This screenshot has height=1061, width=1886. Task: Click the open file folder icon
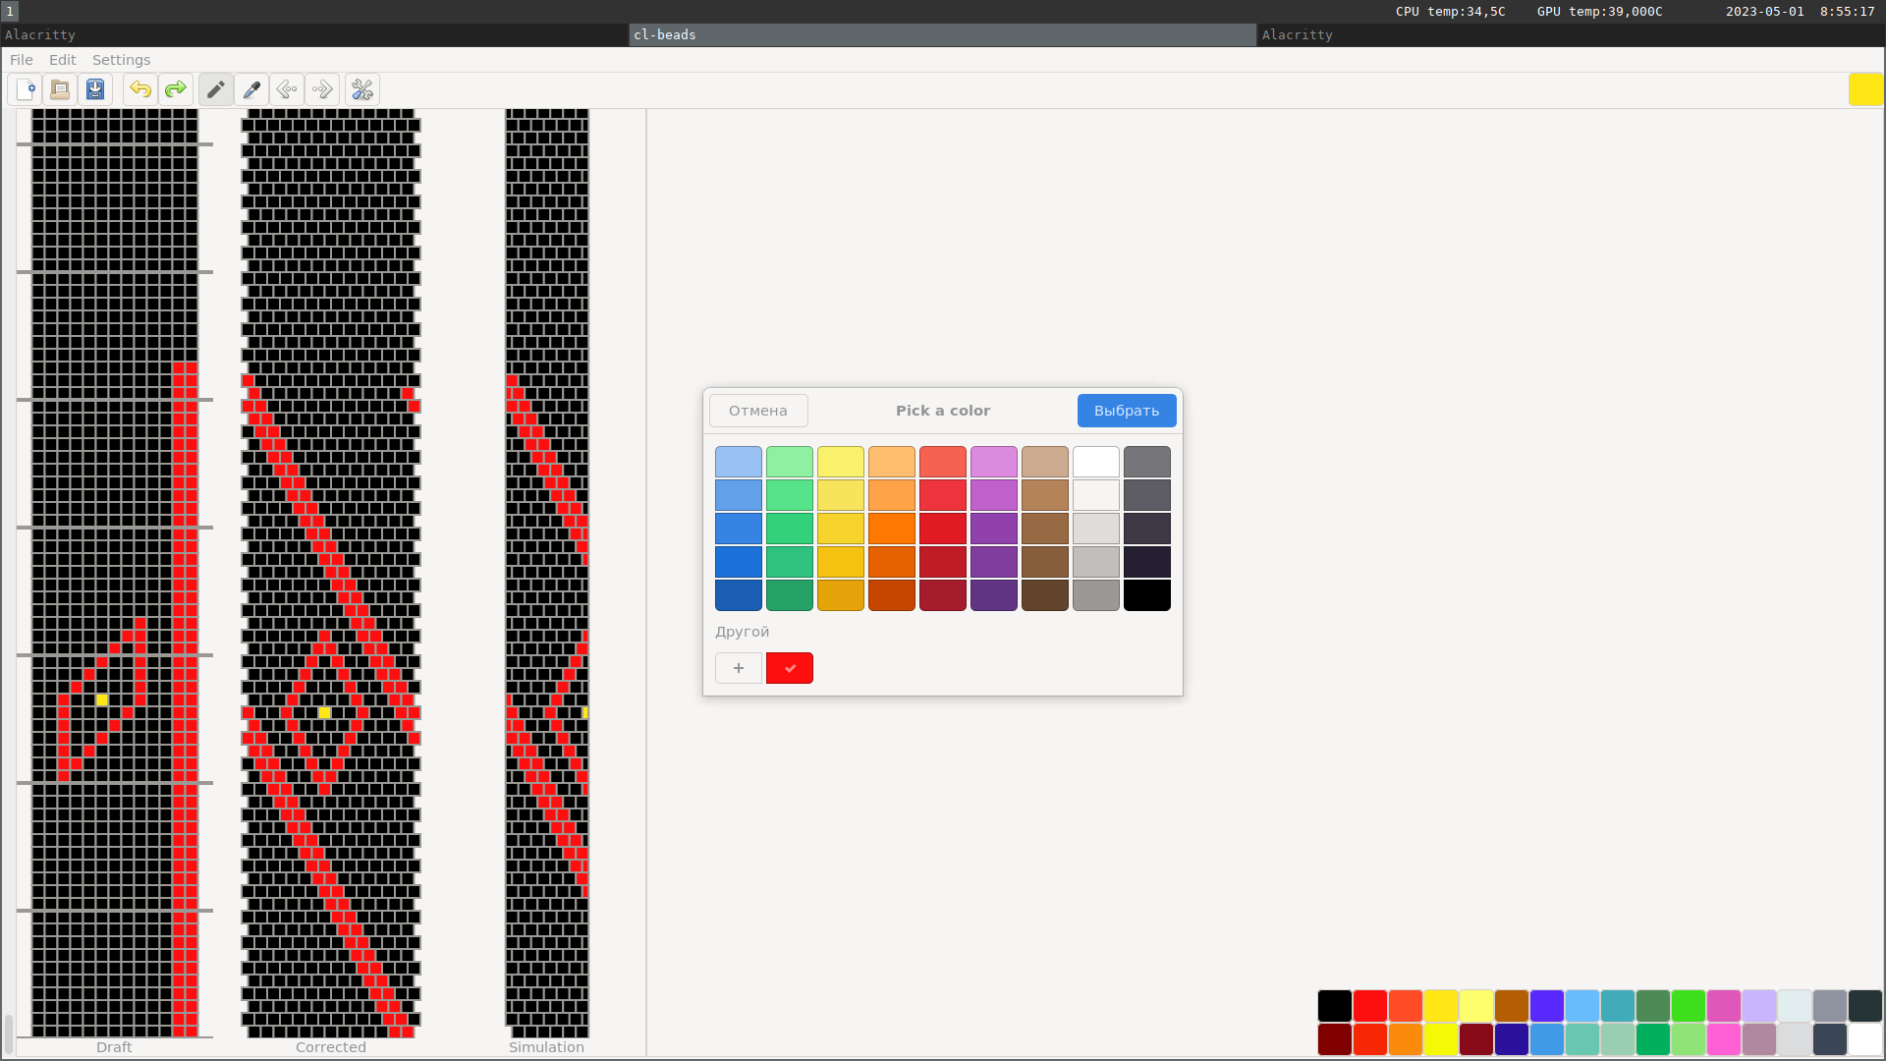coord(60,89)
